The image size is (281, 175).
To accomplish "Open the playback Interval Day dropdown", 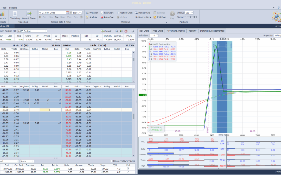I will pos(192,13).
